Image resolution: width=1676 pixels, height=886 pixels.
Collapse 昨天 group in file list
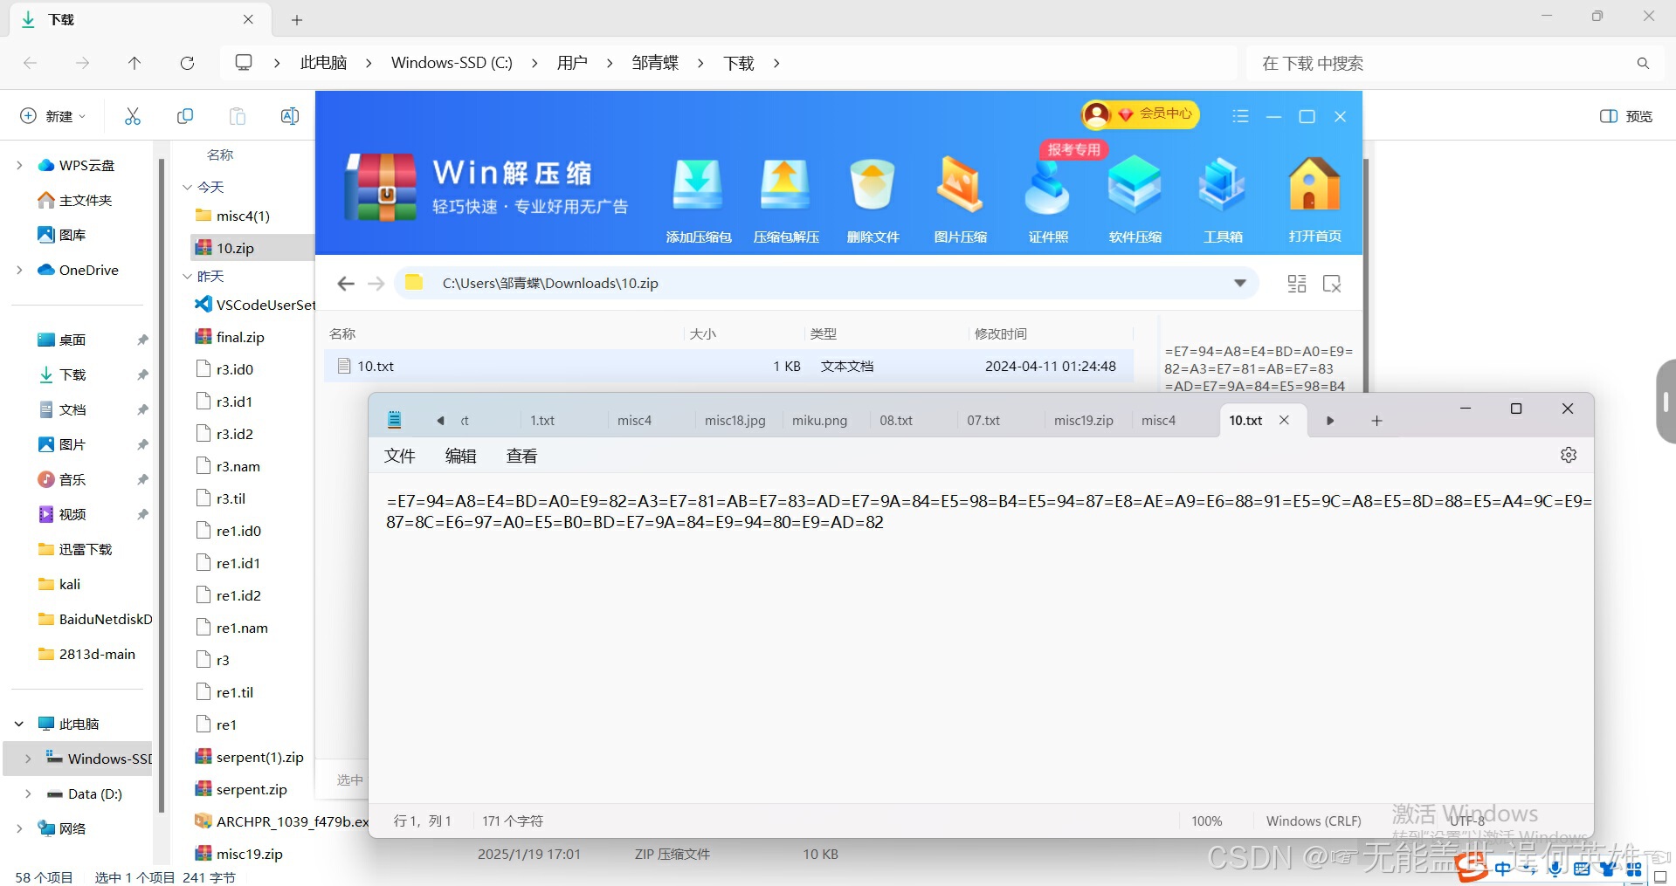(x=187, y=276)
